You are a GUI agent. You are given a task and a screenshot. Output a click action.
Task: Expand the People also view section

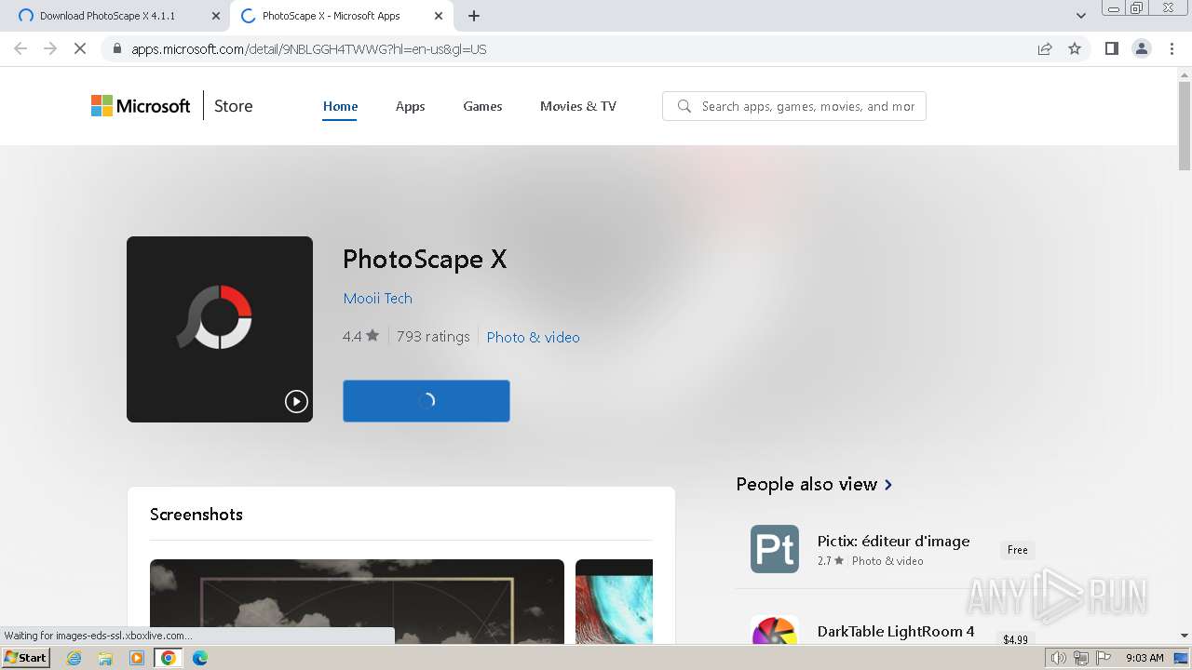coord(814,484)
